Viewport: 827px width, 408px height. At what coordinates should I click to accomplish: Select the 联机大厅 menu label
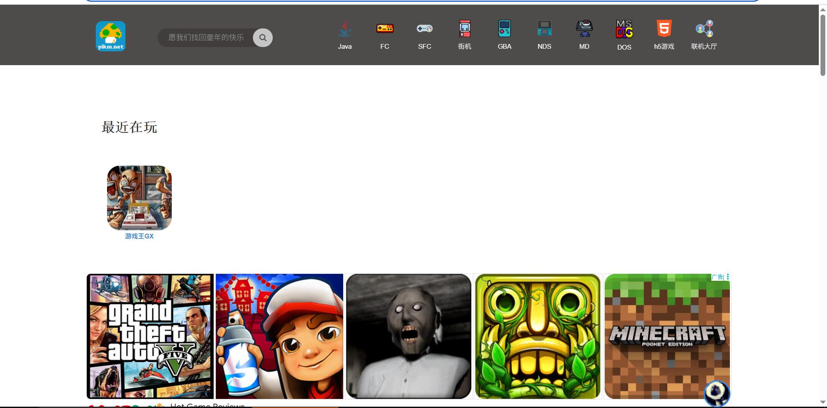pos(704,47)
